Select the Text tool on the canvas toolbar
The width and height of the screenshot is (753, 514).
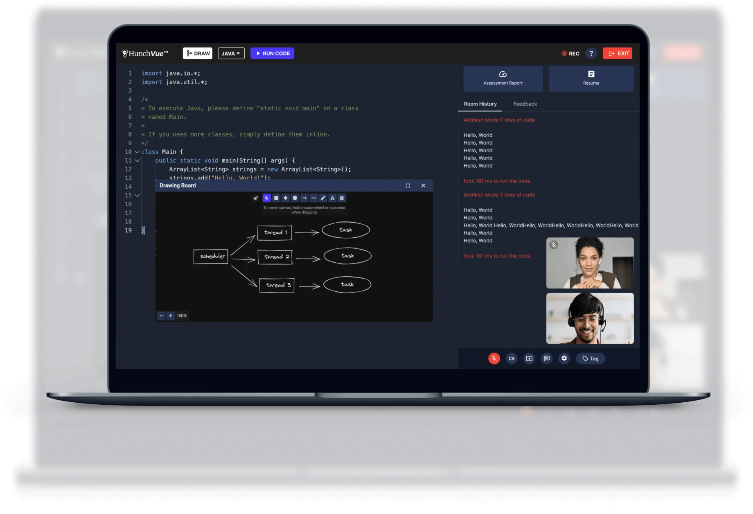tap(332, 198)
